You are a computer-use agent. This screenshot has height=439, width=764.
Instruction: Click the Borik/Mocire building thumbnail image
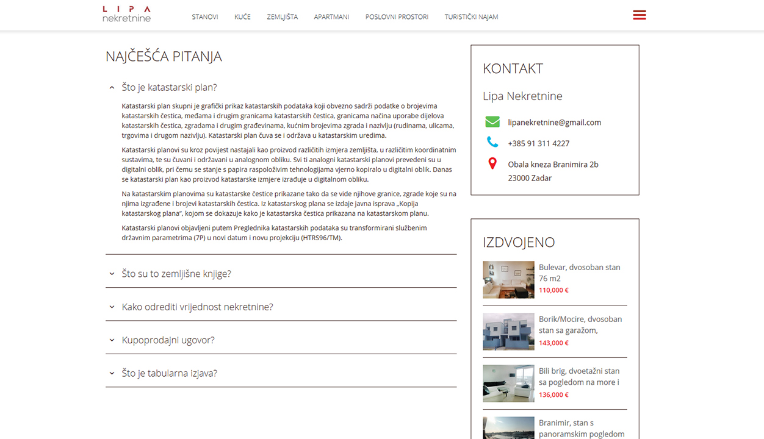point(508,332)
